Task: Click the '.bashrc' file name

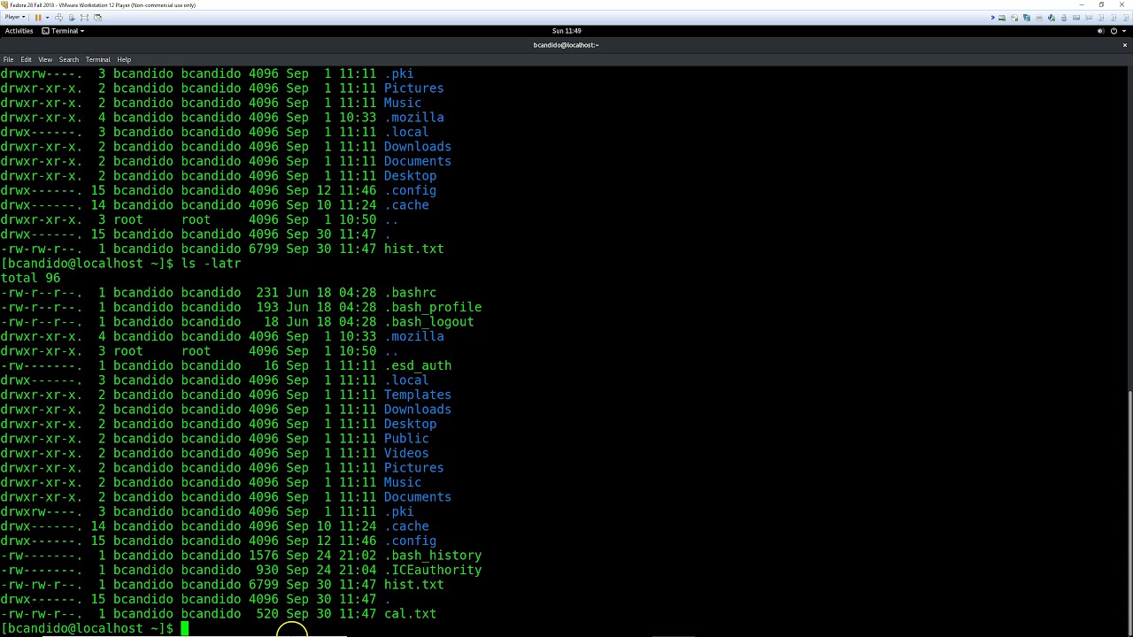Action: [410, 292]
